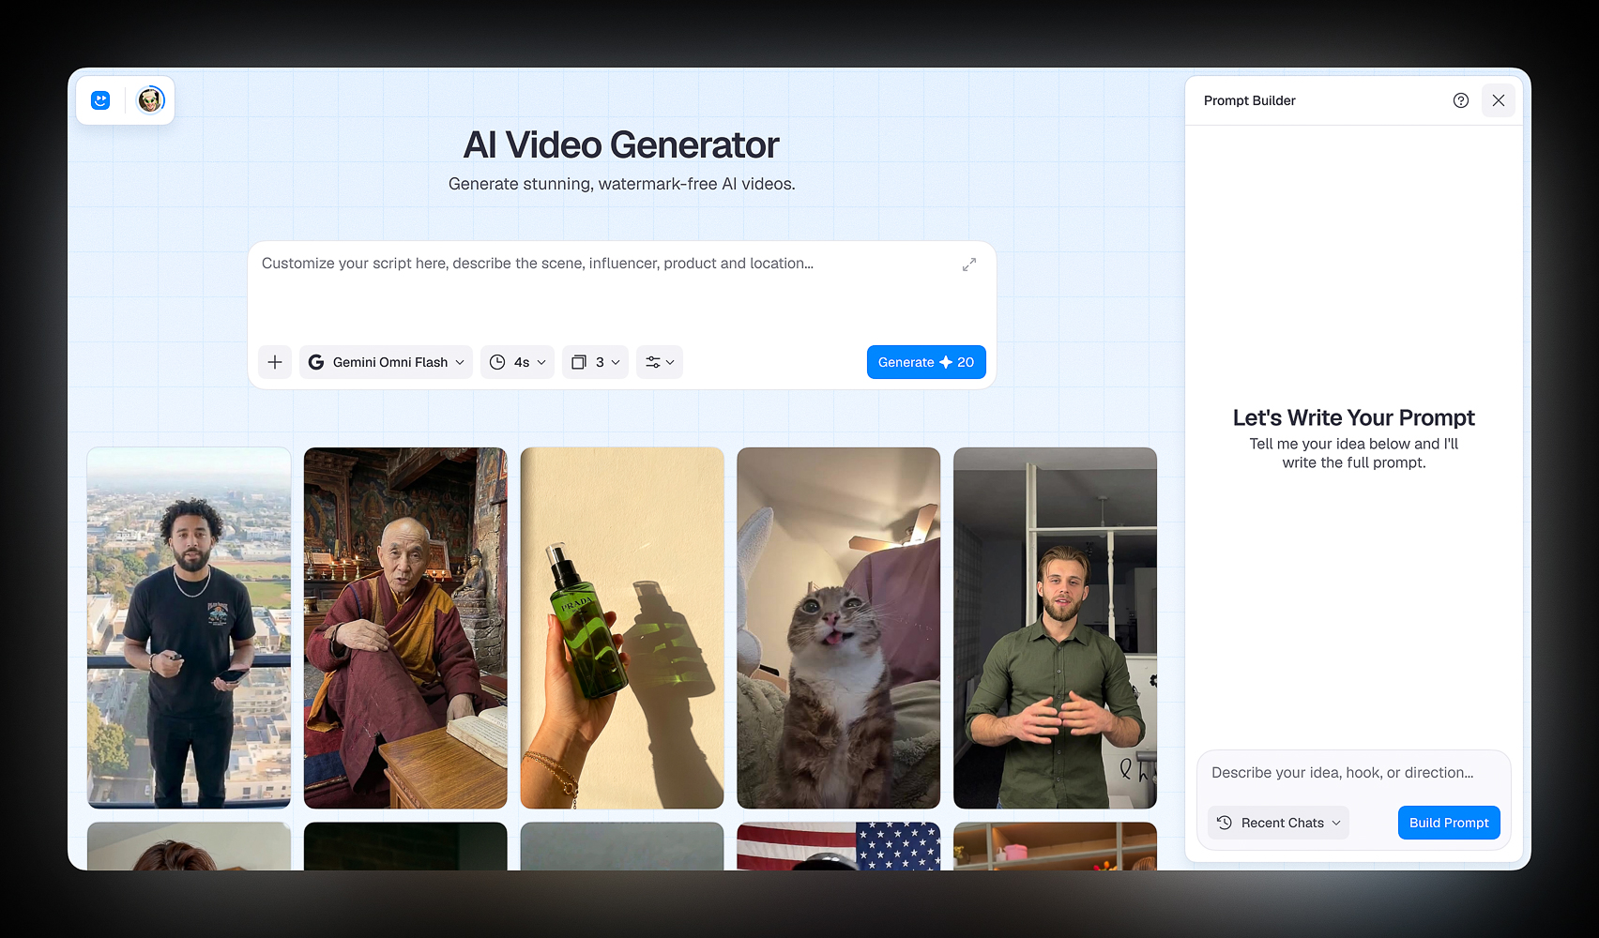The height and width of the screenshot is (938, 1599).
Task: Add an attachment with the plus button
Action: (275, 362)
